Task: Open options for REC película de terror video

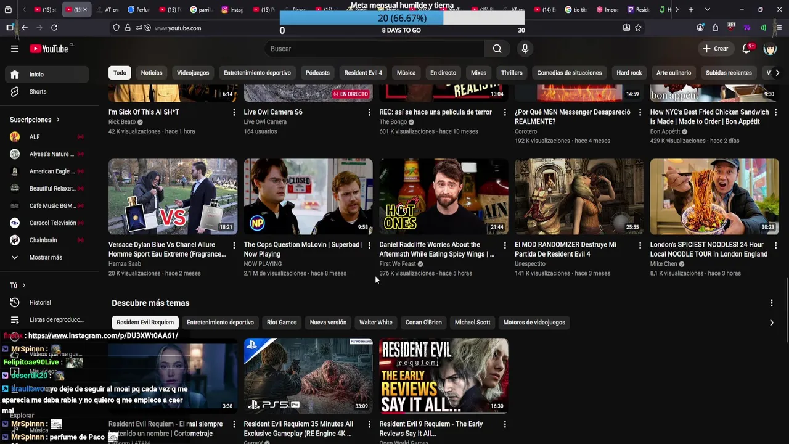Action: point(505,112)
